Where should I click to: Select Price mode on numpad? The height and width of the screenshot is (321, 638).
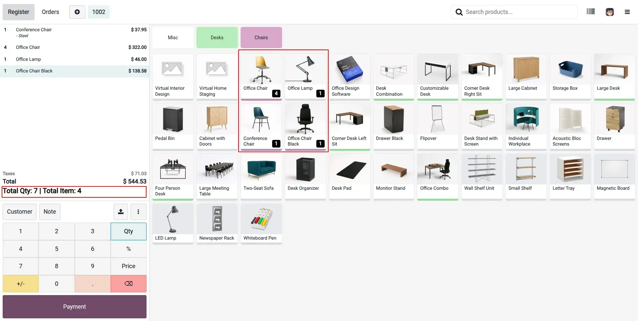click(x=129, y=266)
